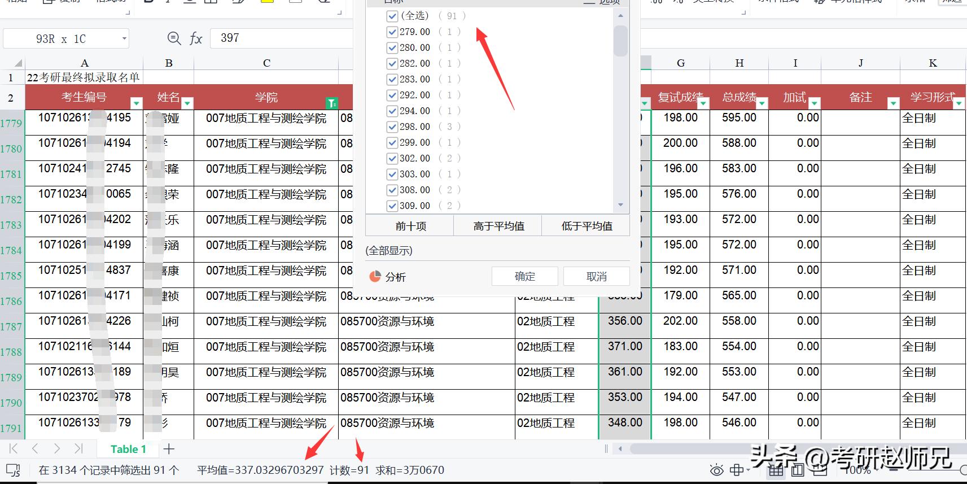Open the 考生编号 column filter dropdown

click(x=136, y=103)
